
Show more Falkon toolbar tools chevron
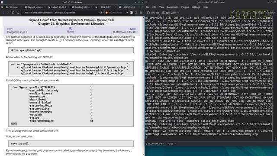(136, 13)
